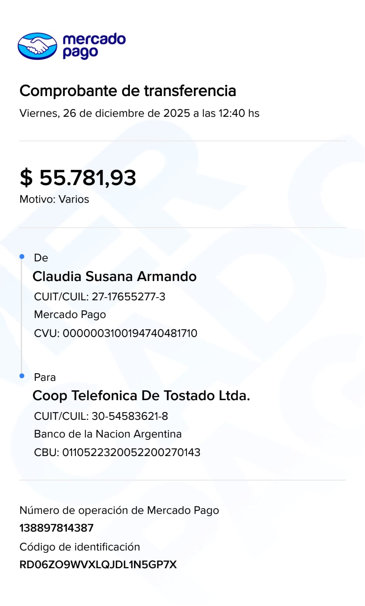The image size is (365, 606).
Task: Select the recipient CBU number
Action: point(117,452)
